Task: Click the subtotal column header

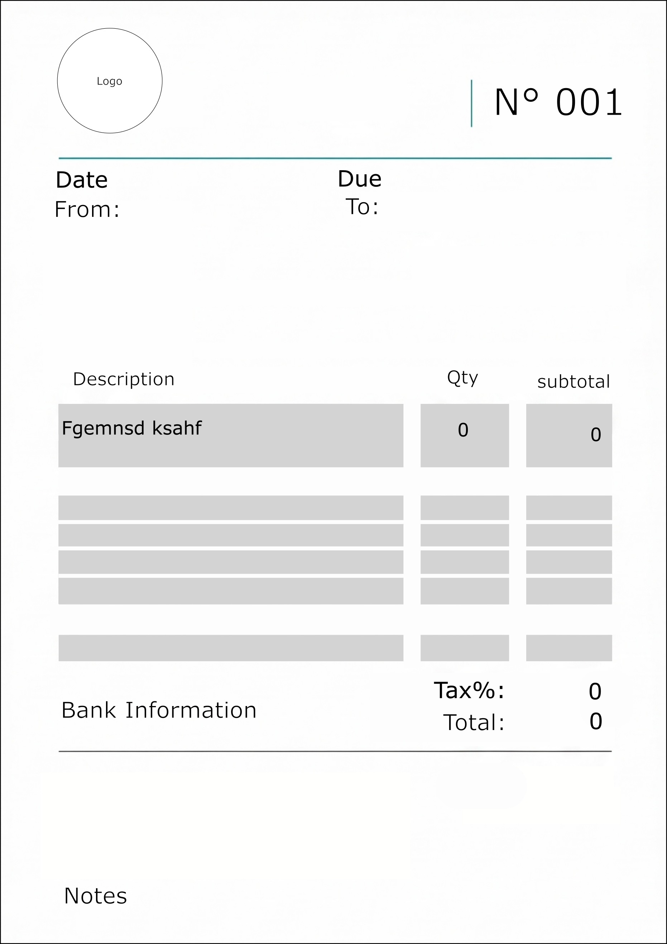Action: click(x=574, y=382)
